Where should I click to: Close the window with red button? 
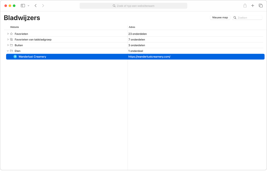pyautogui.click(x=6, y=6)
